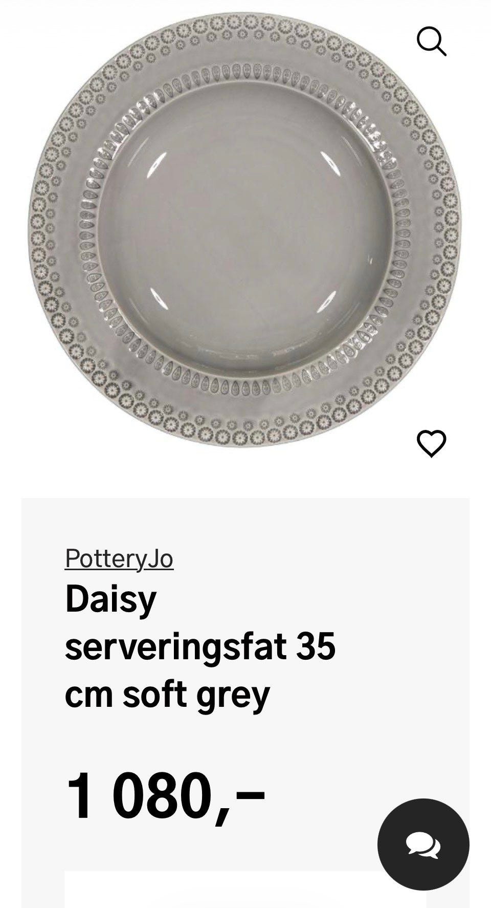Viewport: 491px width, 908px height.
Task: Click the underlined PotteryJo text
Action: pos(119,558)
